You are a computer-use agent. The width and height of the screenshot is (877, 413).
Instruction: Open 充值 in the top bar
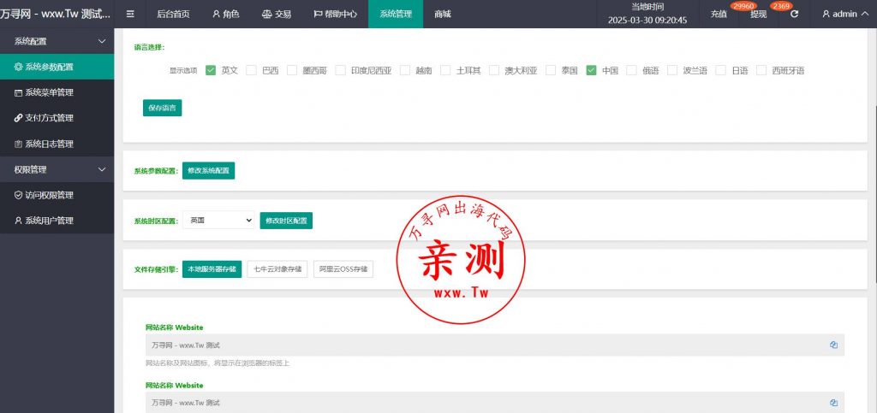coord(719,15)
